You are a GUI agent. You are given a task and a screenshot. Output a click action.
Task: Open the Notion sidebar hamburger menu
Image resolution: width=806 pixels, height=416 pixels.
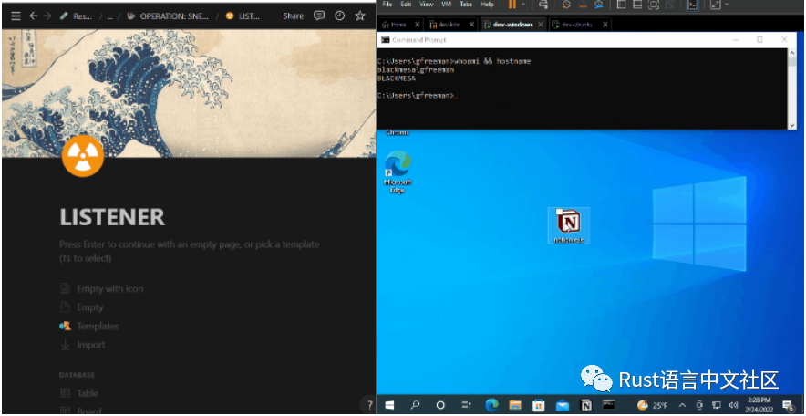[x=15, y=16]
